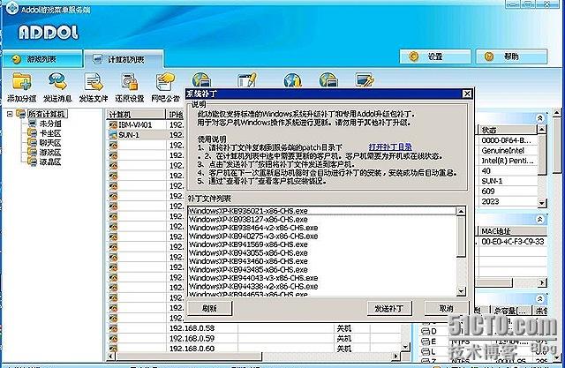
Task: Click the right arrow of the computer list horizontal scrollbar
Action: [x=396, y=357]
